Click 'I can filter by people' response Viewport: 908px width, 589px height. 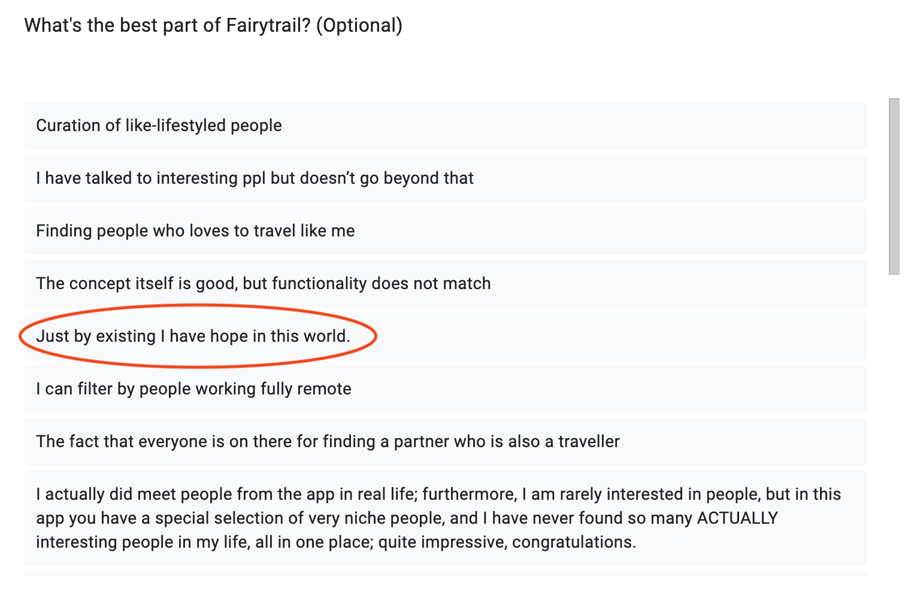click(x=445, y=389)
